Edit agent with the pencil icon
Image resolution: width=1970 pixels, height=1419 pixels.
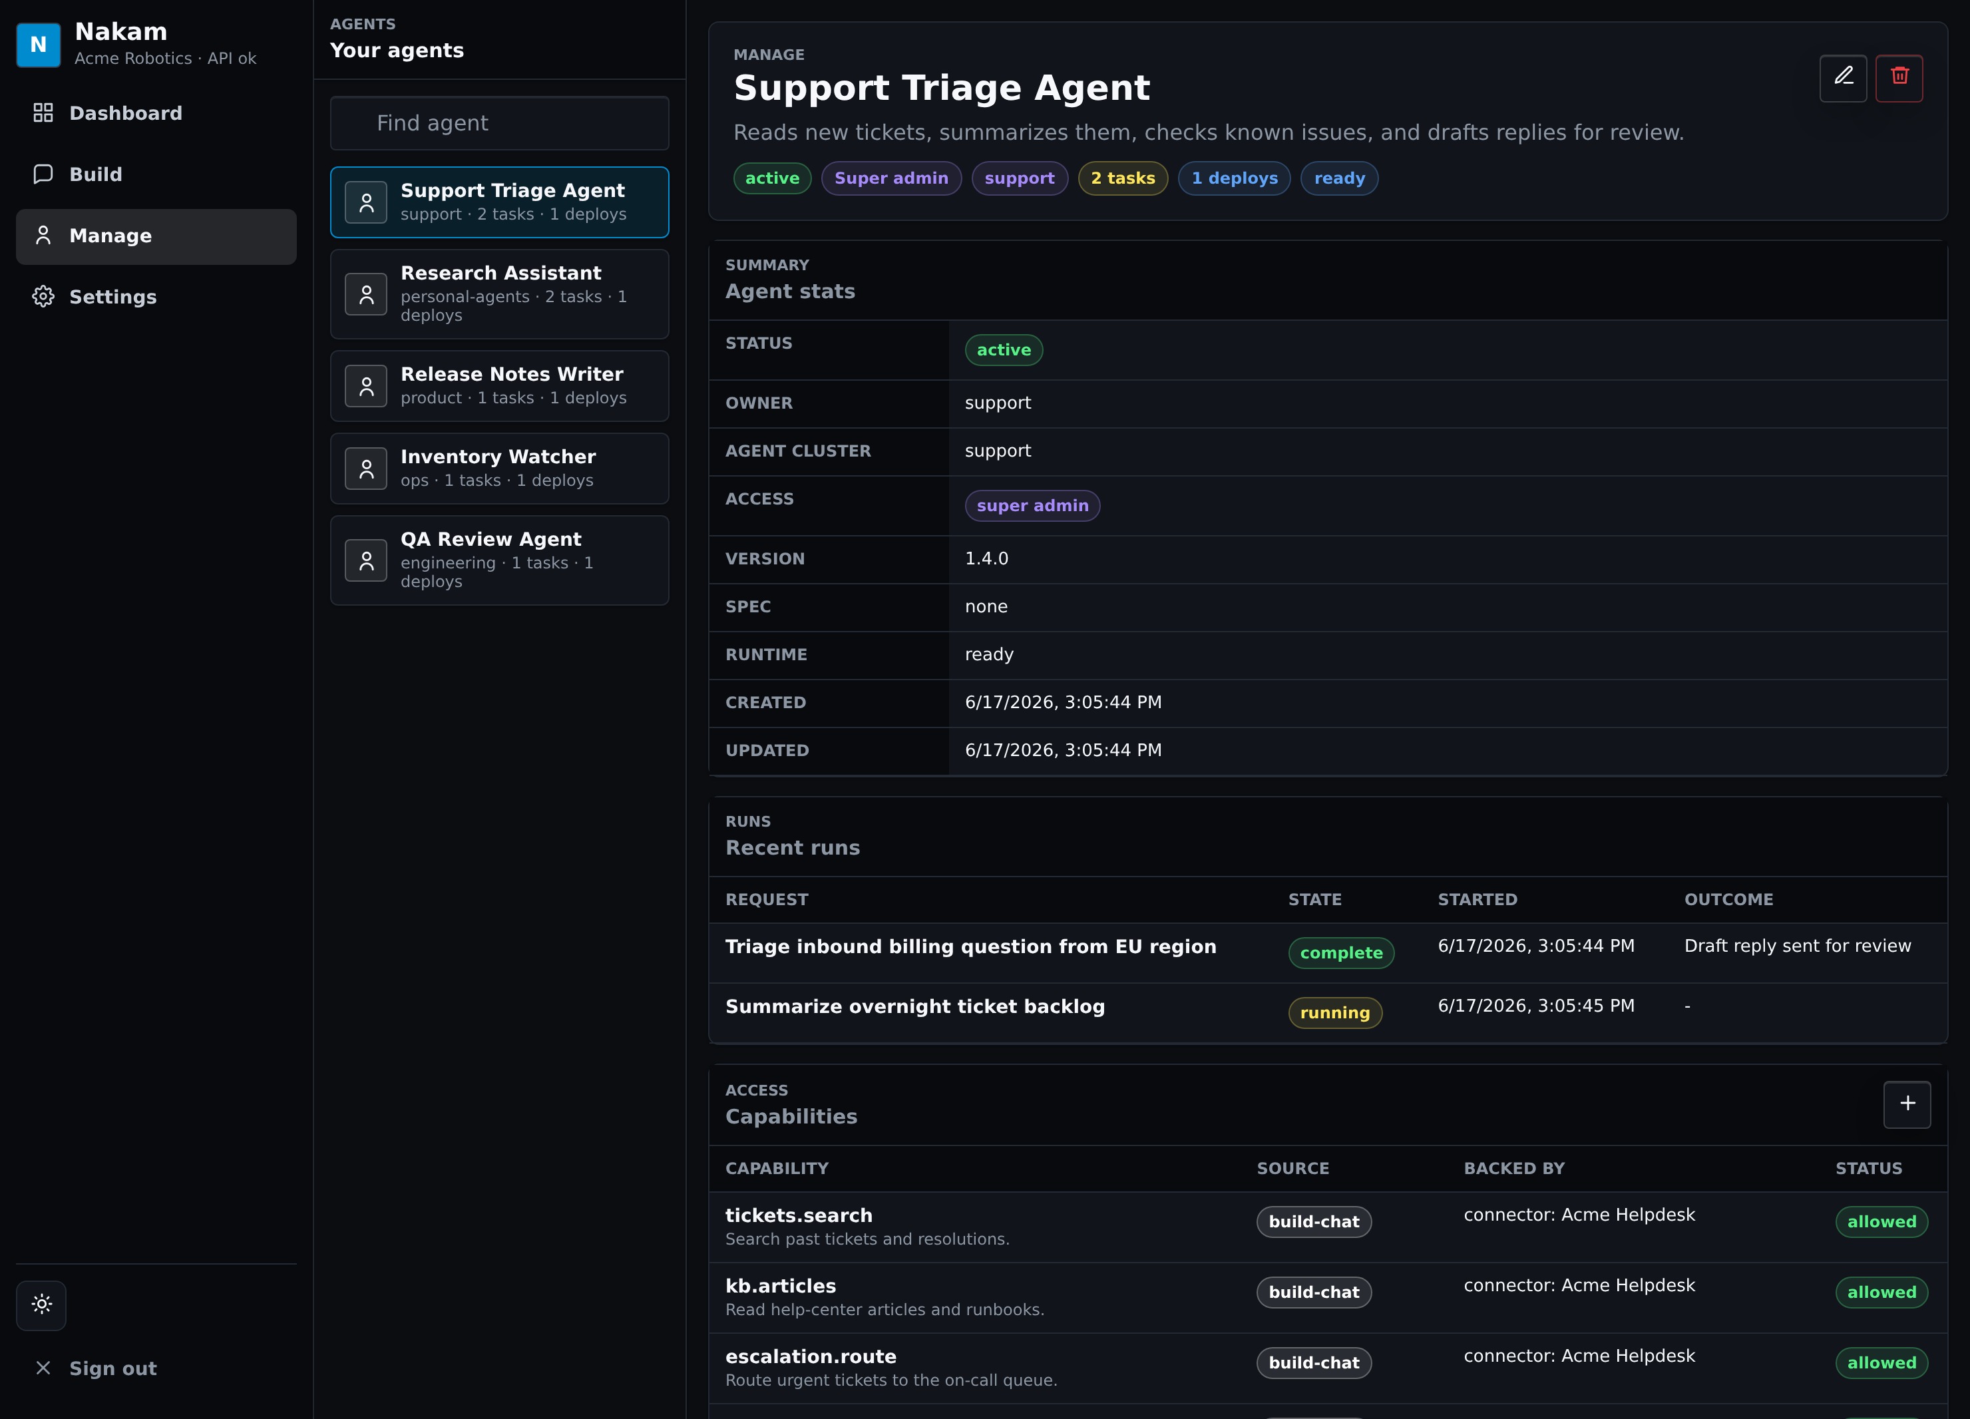coord(1843,78)
